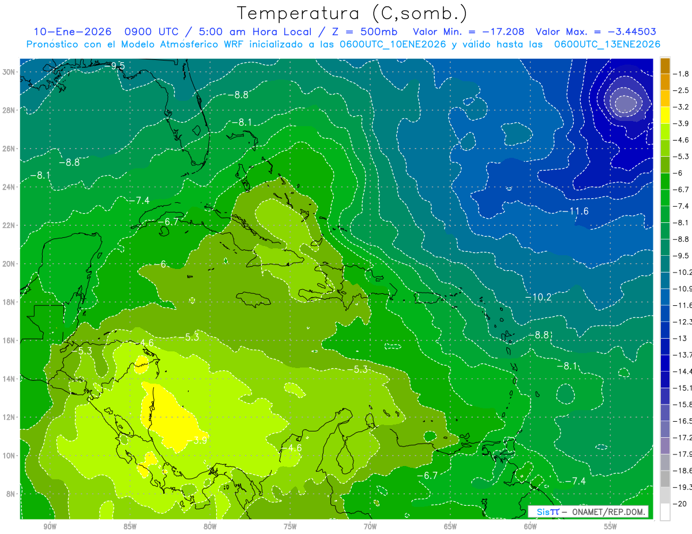Image resolution: width=692 pixels, height=534 pixels.
Task: Click the 26N latitude axis label
Action: (9, 148)
